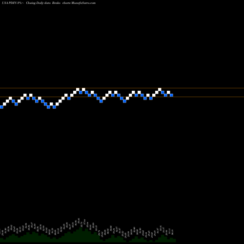Click the 'Renko' word in the title
The height and width of the screenshot is (244, 244).
point(57,3)
